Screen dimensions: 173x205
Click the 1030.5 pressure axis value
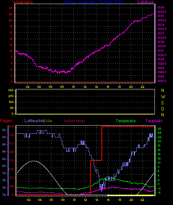pyautogui.click(x=162, y=55)
